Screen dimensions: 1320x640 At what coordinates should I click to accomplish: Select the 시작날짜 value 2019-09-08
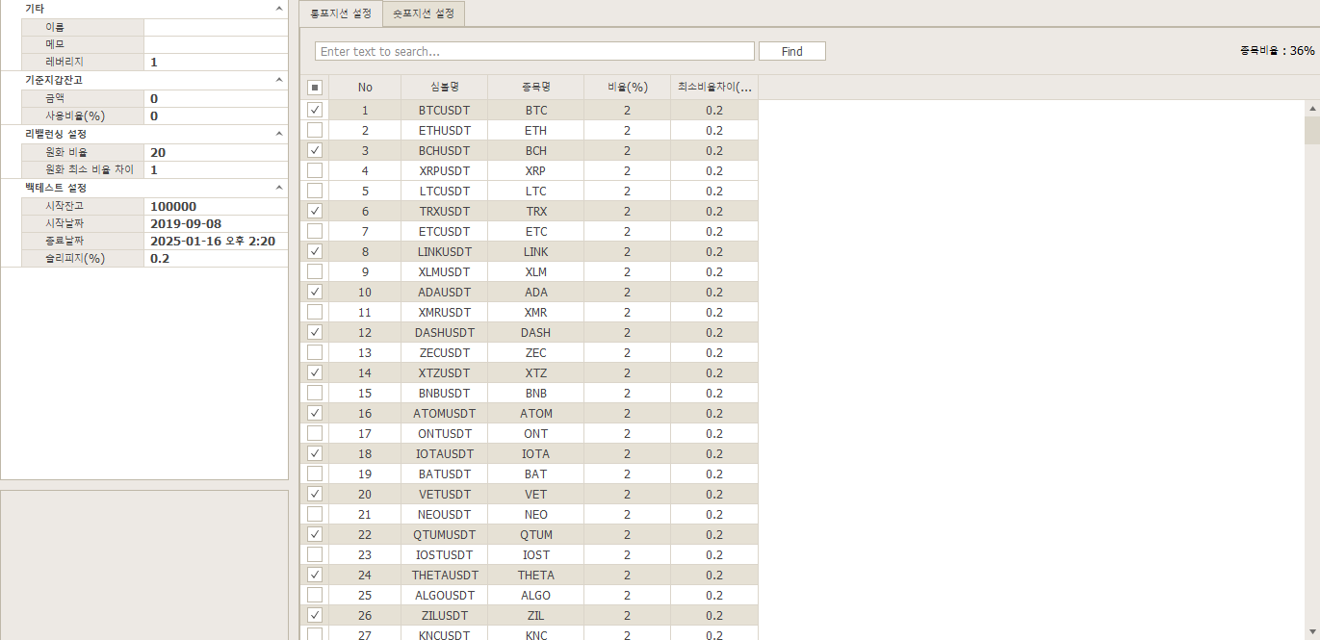(x=216, y=223)
